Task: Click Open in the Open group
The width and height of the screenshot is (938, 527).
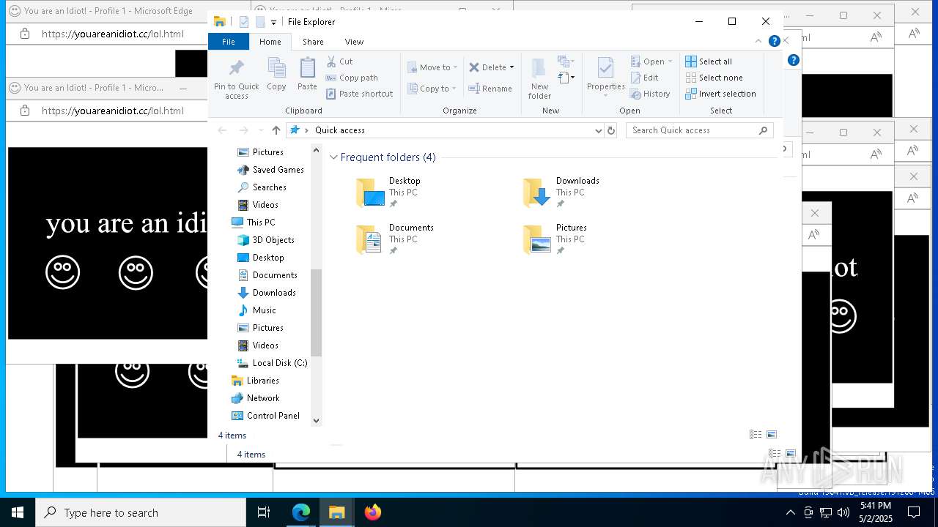Action: 648,61
